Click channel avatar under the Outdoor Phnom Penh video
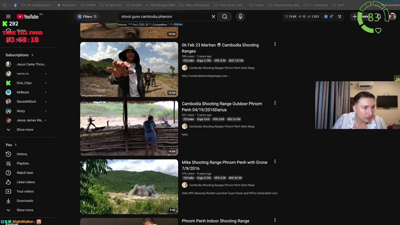The height and width of the screenshot is (225, 400). (185, 126)
